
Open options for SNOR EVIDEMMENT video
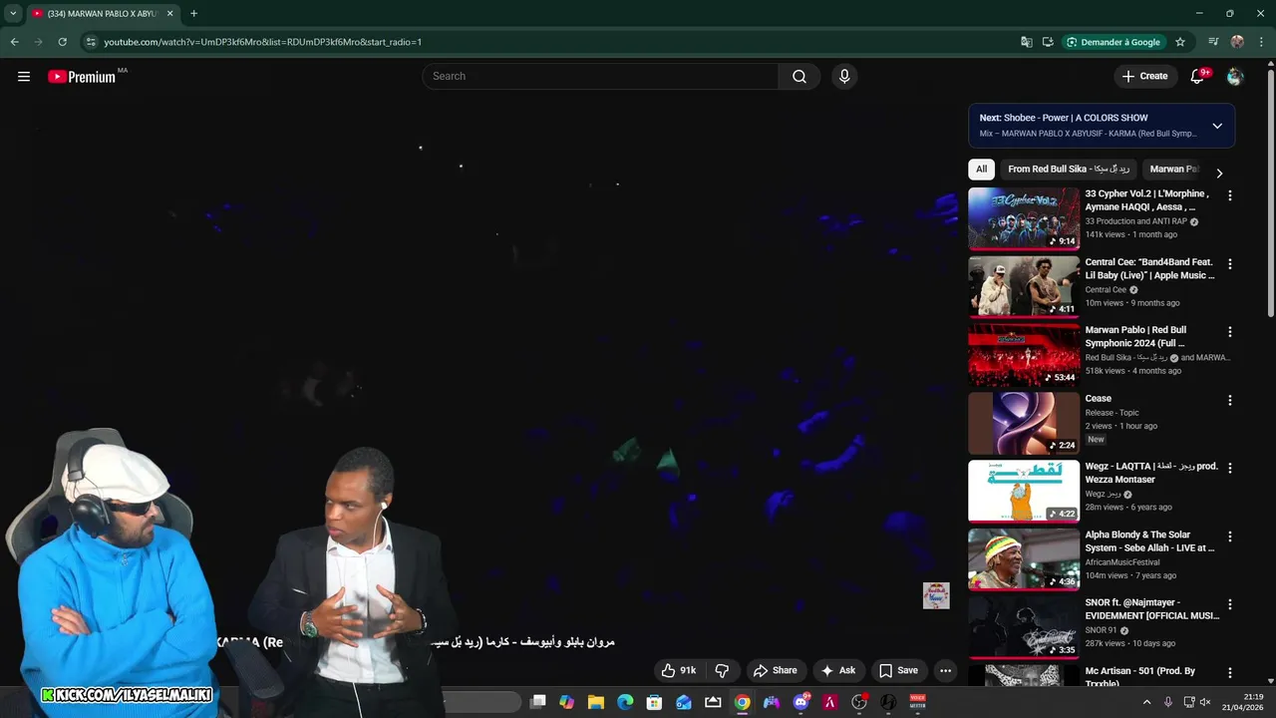pyautogui.click(x=1230, y=604)
